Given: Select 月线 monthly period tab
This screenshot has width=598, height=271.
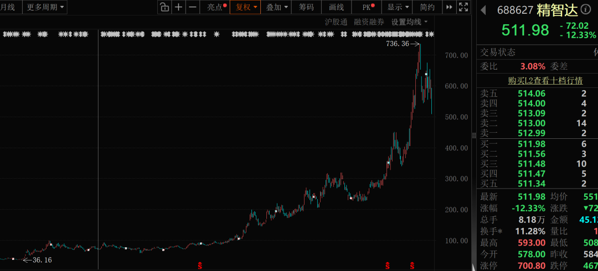Looking at the screenshot, I should 8,7.
